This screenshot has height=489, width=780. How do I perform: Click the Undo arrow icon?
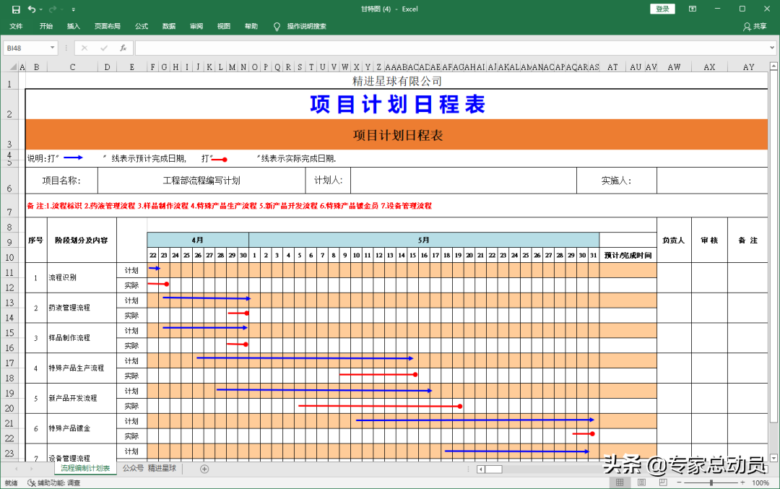point(31,9)
